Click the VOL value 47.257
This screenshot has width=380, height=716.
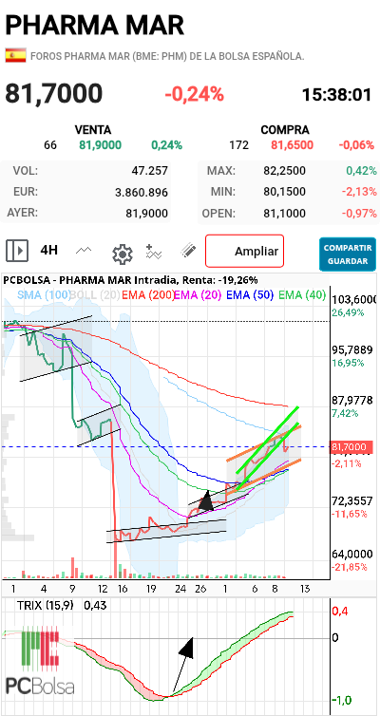[149, 171]
